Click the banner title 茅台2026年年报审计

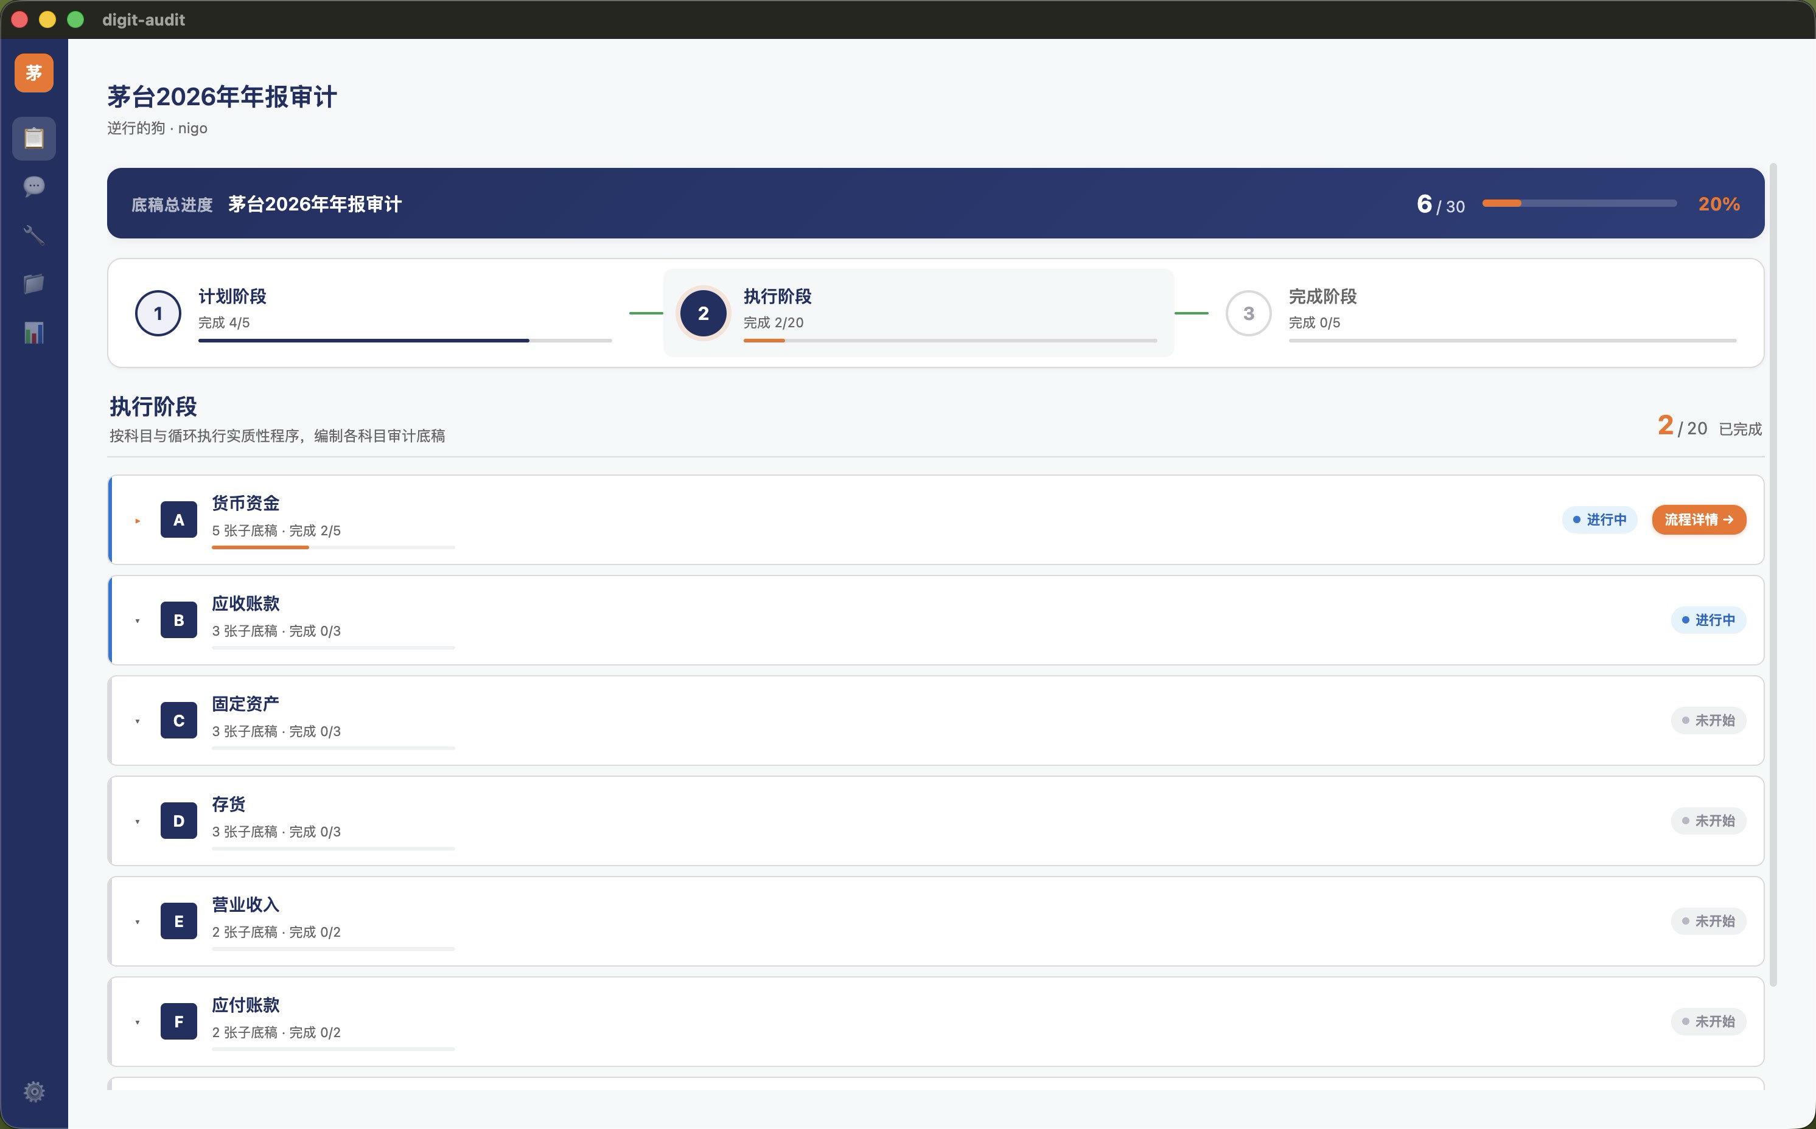click(x=315, y=204)
